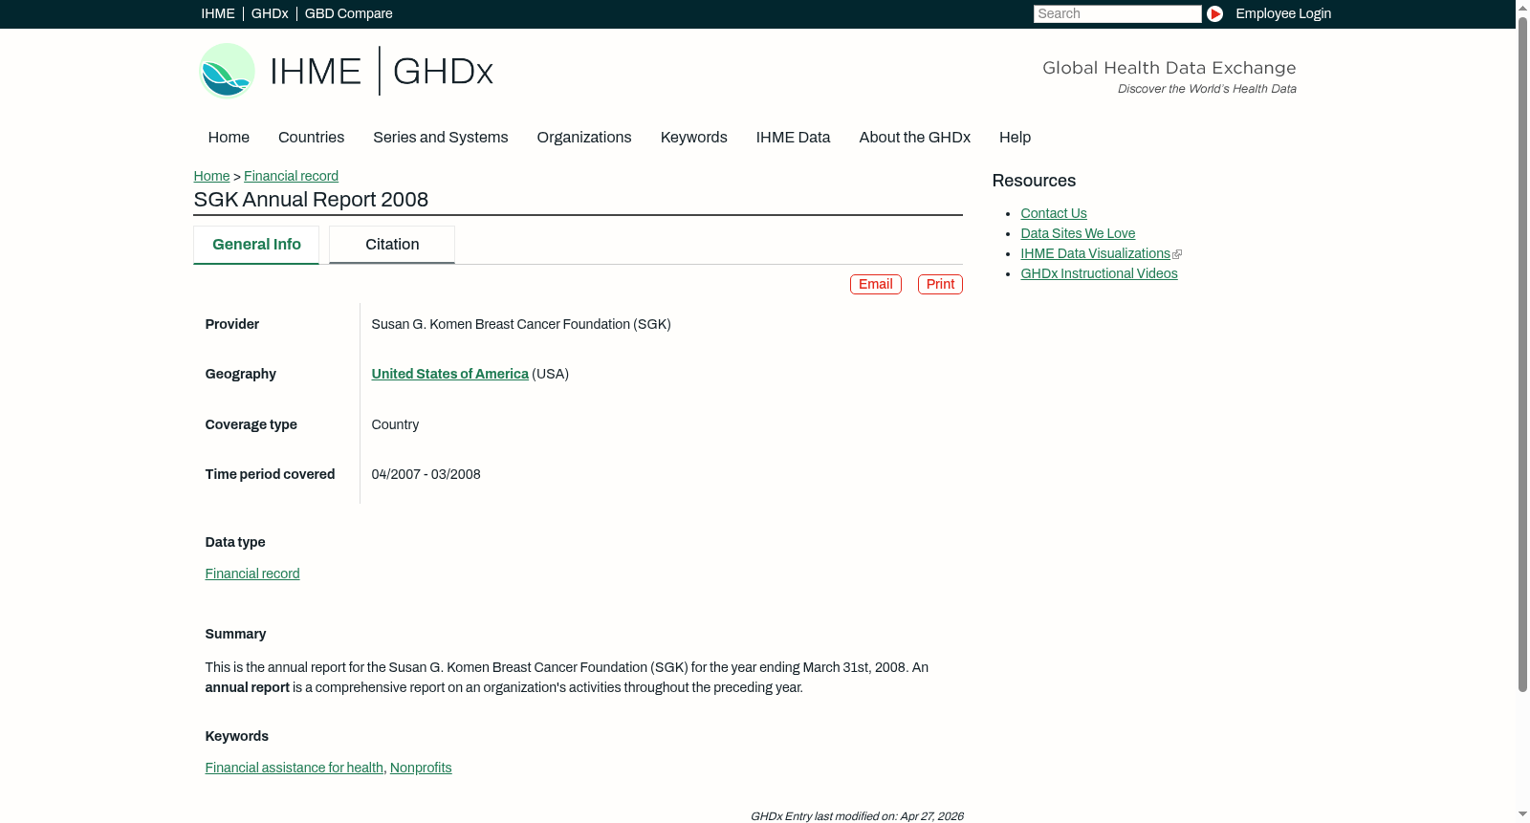Select the General Info tab
This screenshot has height=823, width=1530.
pos(256,245)
